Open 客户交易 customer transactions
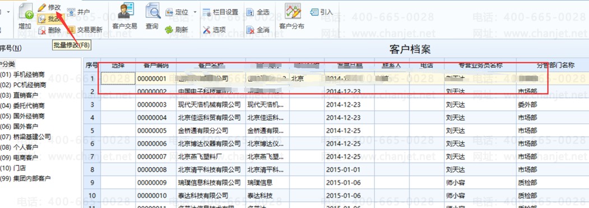The height and width of the screenshot is (208, 589). click(125, 16)
